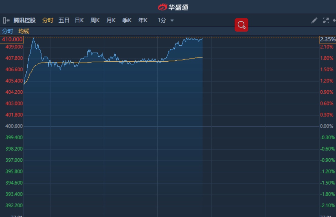336x217 pixels.
Task: Click the red search magnifier button
Action: point(241,25)
